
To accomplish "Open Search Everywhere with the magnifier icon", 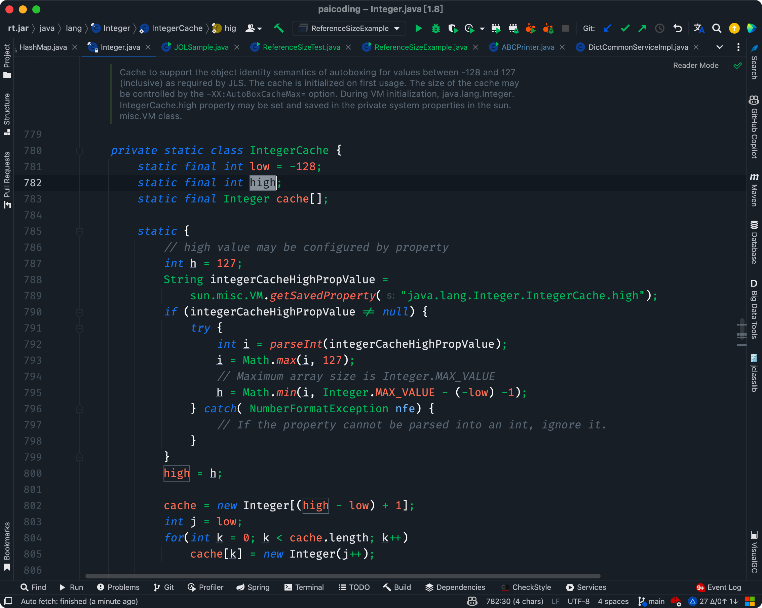I will [717, 28].
